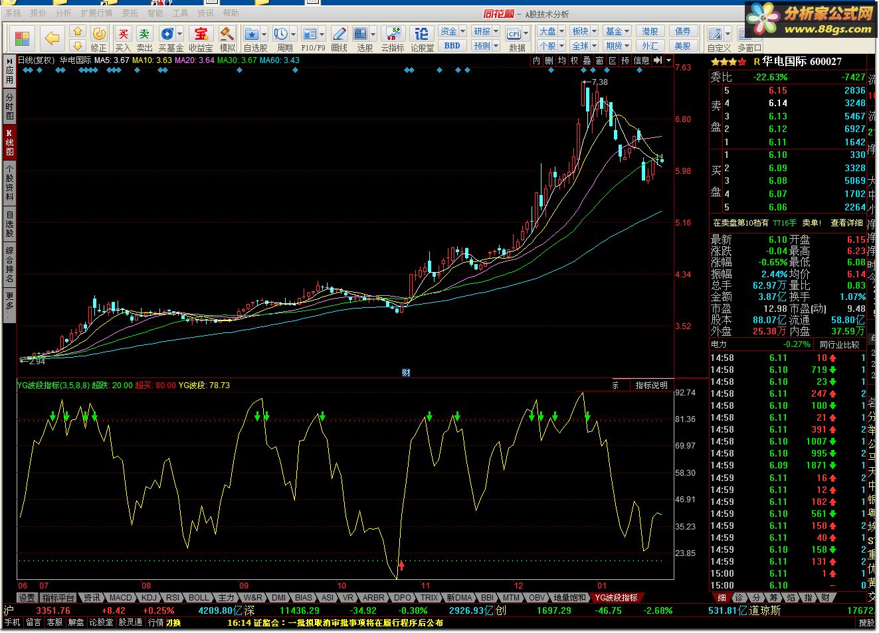Viewport: 879px width, 633px height.
Task: Expand the 大盘 dropdown arrow
Action: 561,32
